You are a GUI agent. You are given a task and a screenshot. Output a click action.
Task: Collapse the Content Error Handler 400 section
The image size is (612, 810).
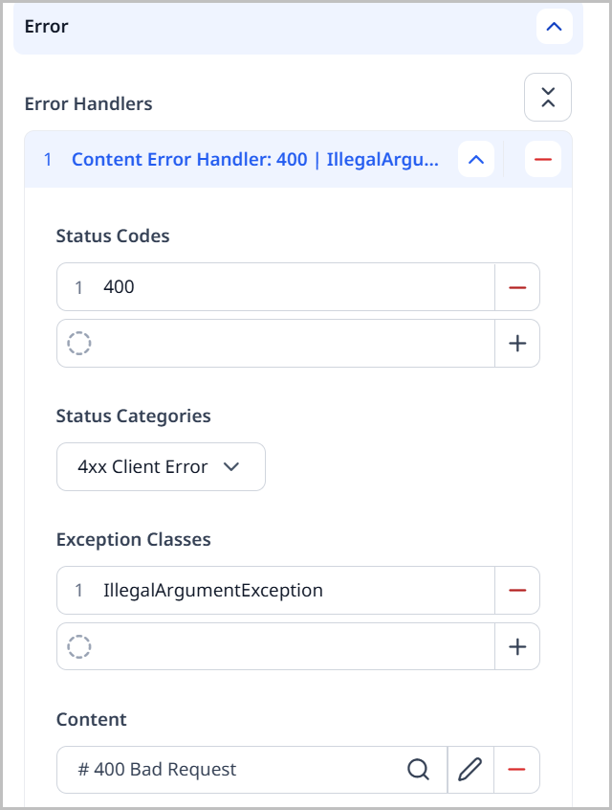point(475,159)
